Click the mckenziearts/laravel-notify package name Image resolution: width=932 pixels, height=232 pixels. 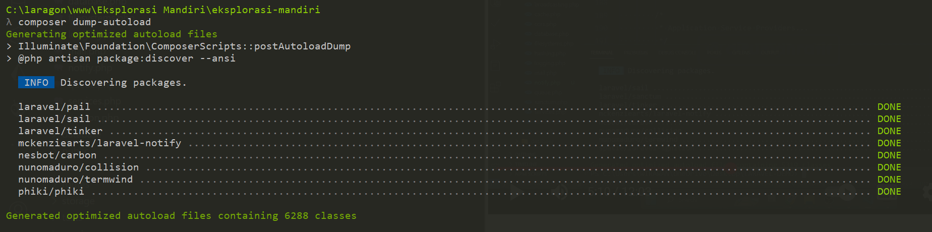point(99,143)
